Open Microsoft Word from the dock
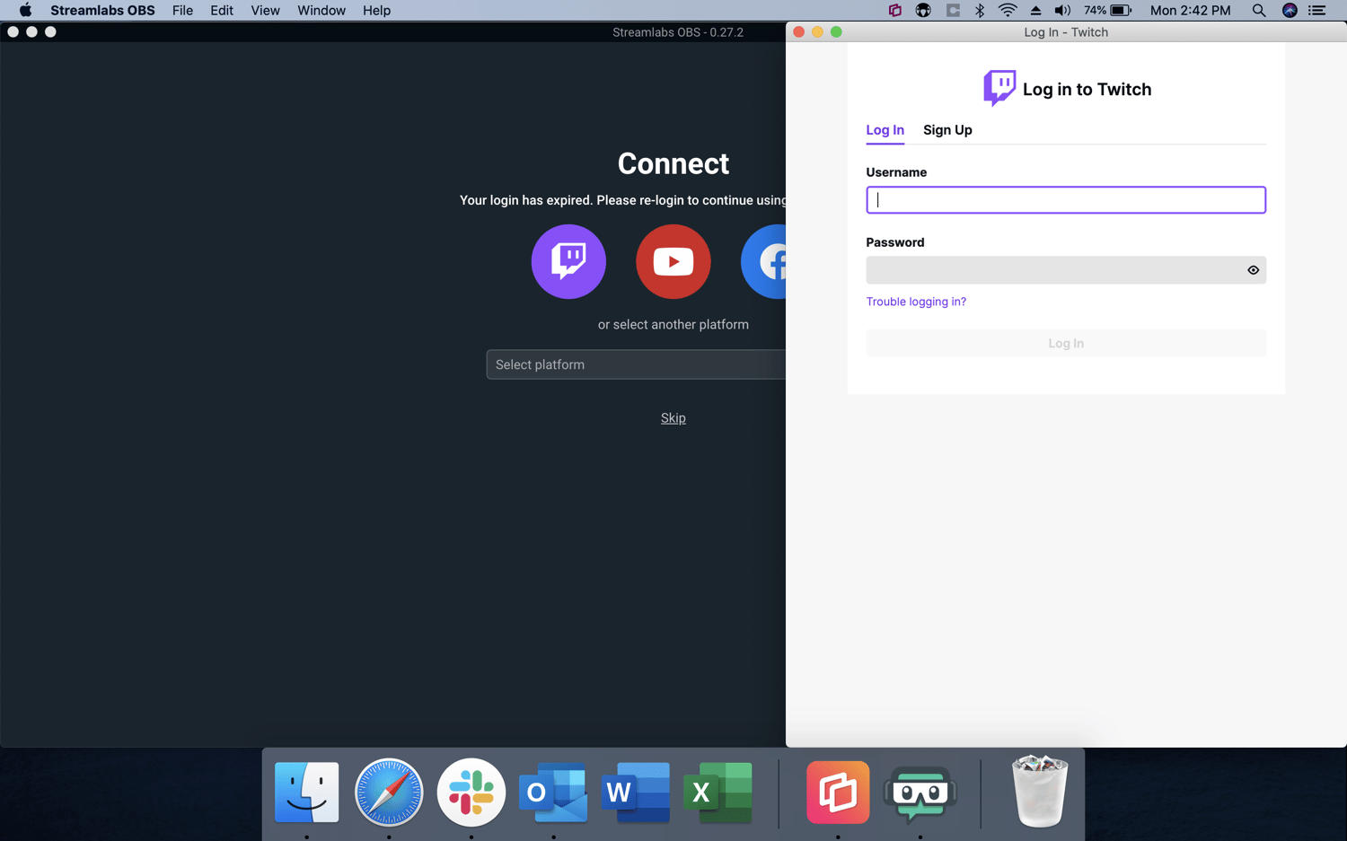This screenshot has width=1347, height=841. 636,793
